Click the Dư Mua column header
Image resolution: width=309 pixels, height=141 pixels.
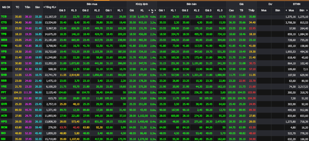pyautogui.click(x=263, y=10)
